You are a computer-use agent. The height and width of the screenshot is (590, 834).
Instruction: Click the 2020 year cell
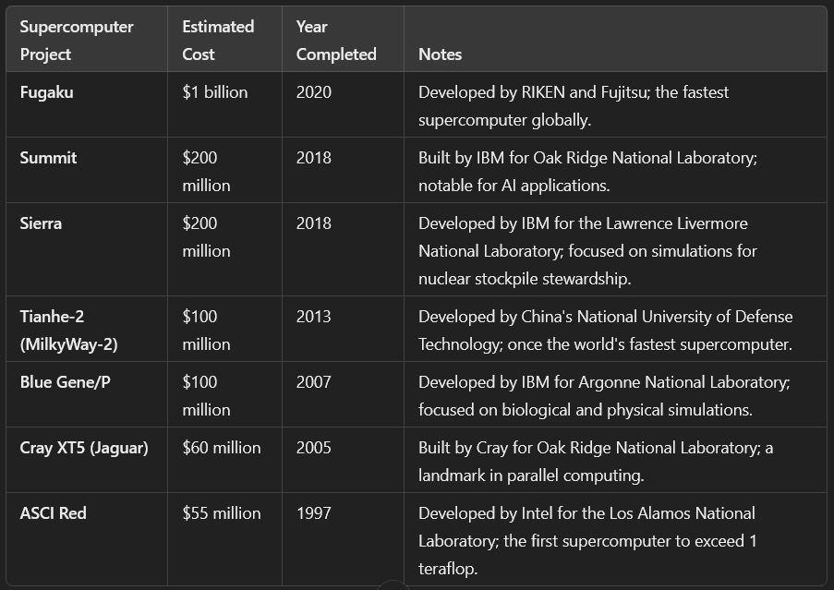(x=313, y=92)
